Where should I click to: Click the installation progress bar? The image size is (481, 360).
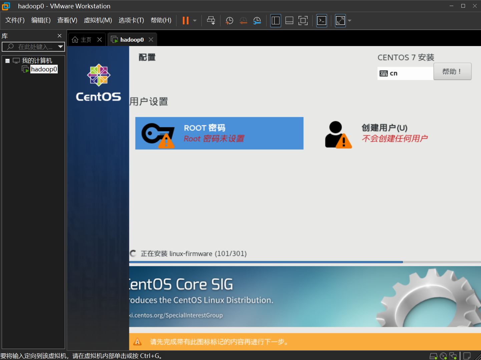[305, 262]
